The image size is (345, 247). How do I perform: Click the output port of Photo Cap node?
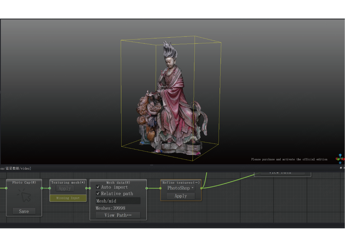click(42, 188)
